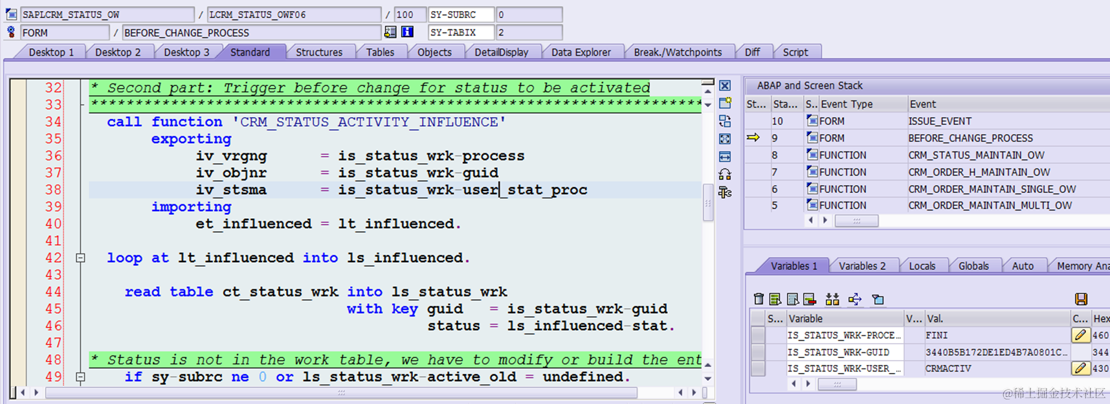Click the maximize horizontally icon

coord(725,157)
